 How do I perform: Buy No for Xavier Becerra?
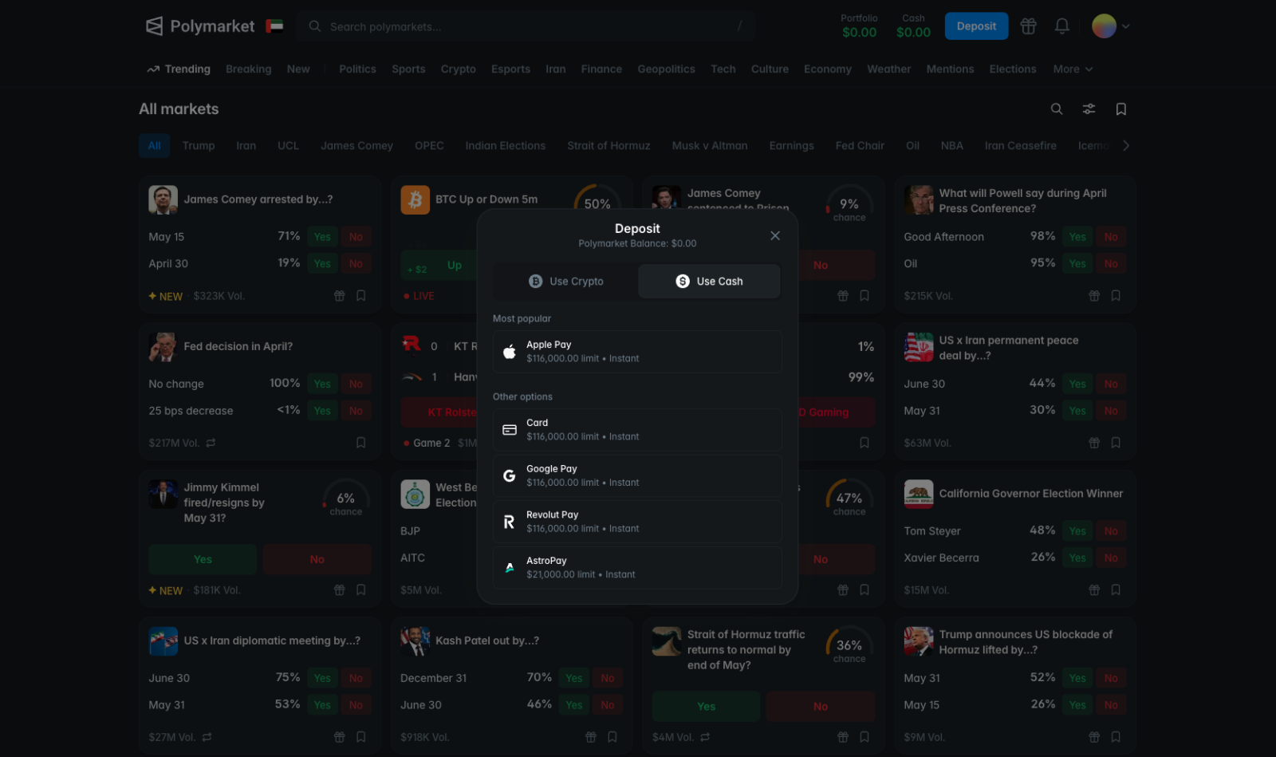click(x=1111, y=558)
